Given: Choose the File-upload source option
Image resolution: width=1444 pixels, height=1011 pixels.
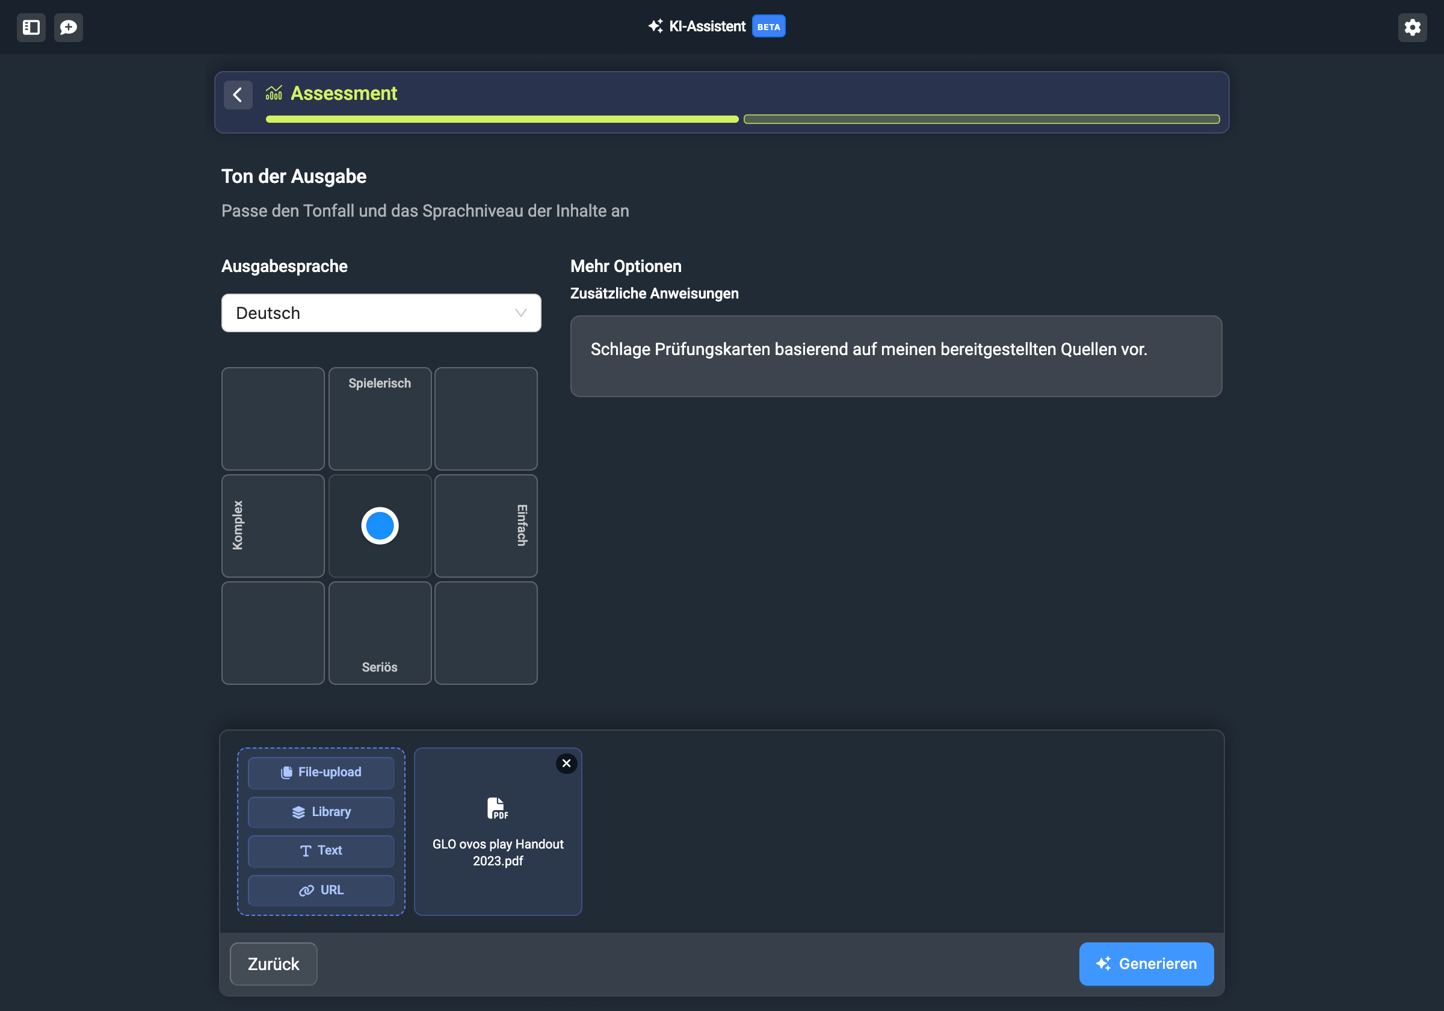Looking at the screenshot, I should point(321,772).
